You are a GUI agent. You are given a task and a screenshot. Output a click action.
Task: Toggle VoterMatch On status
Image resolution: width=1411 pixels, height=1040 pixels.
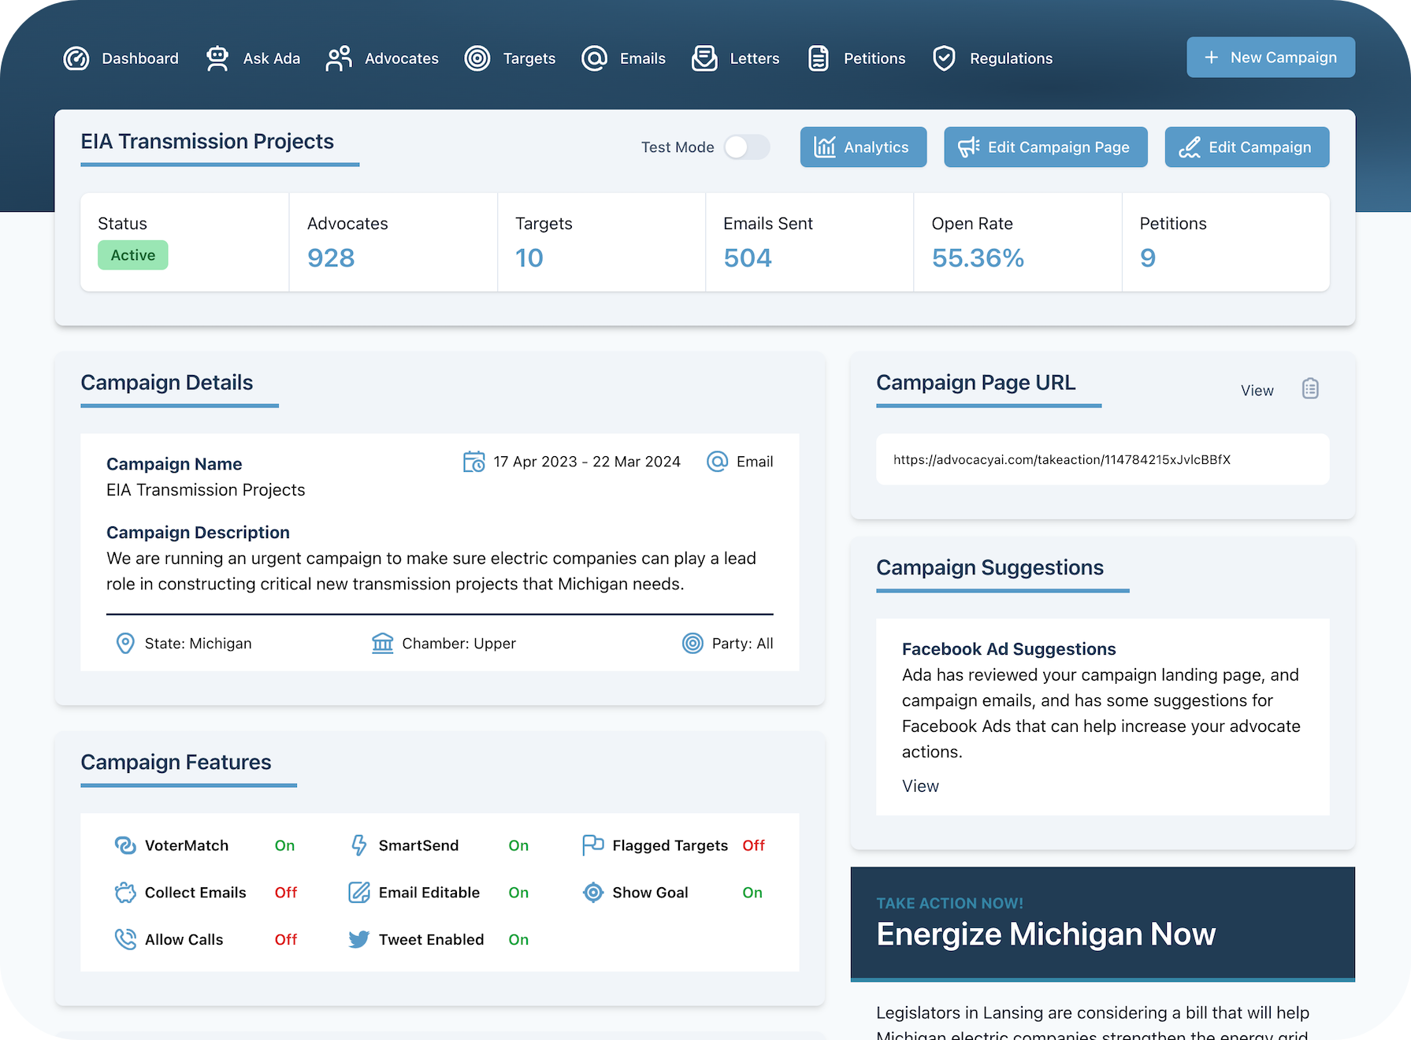[284, 845]
